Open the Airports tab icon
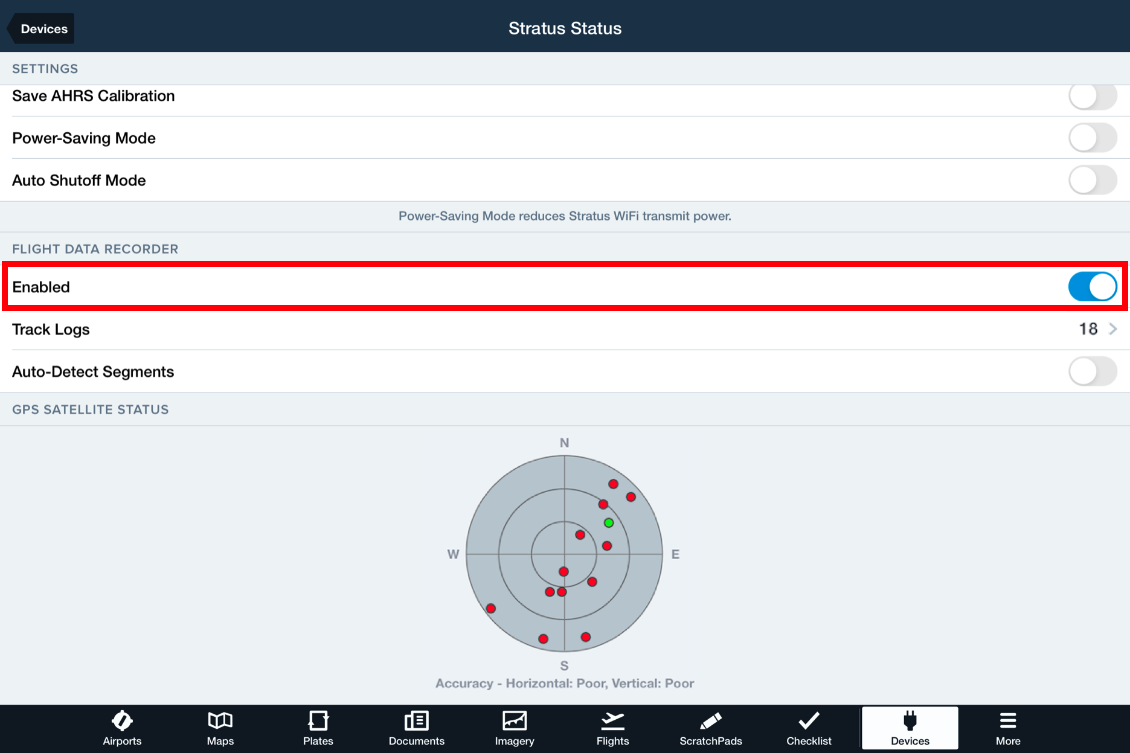Viewport: 1130px width, 753px height. [121, 720]
